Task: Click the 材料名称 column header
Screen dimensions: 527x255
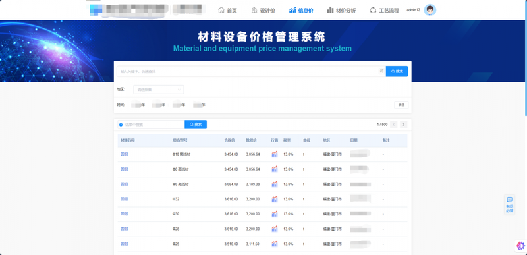Action: coord(128,140)
